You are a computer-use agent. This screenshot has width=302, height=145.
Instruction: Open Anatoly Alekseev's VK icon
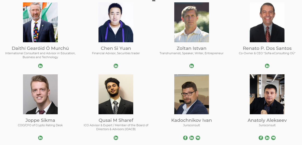click(x=273, y=138)
